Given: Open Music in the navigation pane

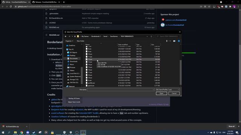Looking at the screenshot, I should coord(70,64).
